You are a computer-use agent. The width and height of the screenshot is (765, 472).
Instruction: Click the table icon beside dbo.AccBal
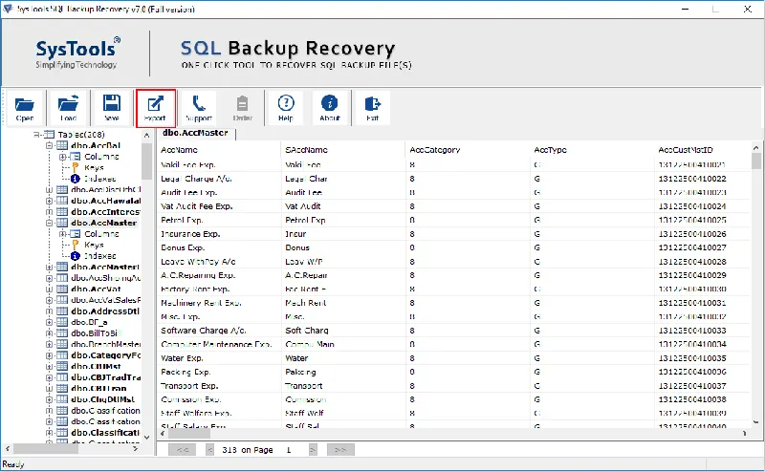(62, 145)
